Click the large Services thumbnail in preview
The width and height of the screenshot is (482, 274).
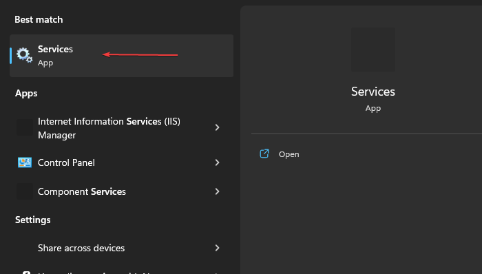click(x=373, y=50)
